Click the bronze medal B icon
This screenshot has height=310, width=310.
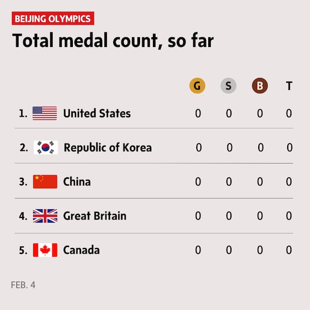[x=260, y=86]
